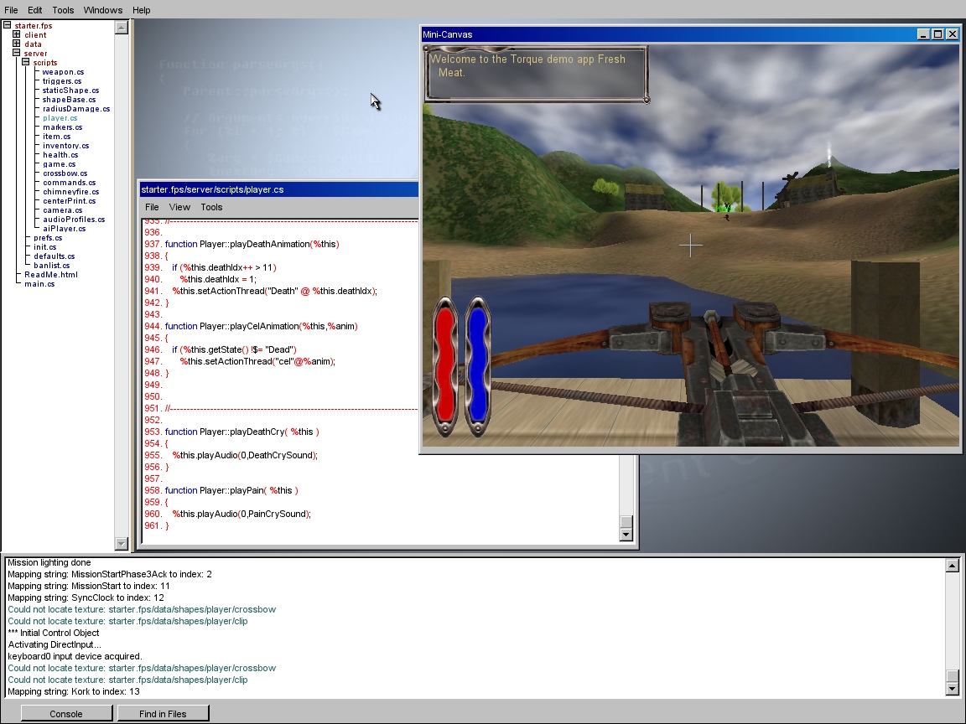Click the console log scroll down arrow
Image resolution: width=966 pixels, height=724 pixels.
(952, 689)
